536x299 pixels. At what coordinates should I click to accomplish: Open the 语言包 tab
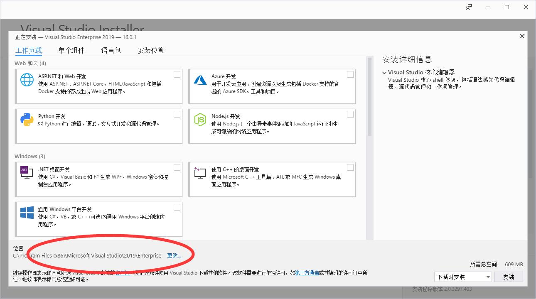tap(111, 50)
